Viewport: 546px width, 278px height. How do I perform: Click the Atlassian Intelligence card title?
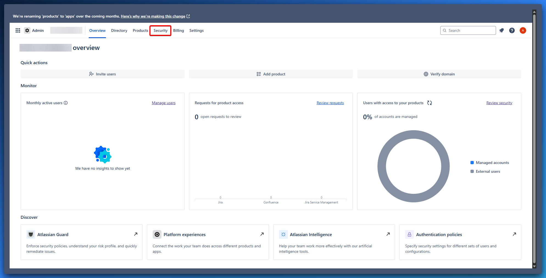[311, 234]
